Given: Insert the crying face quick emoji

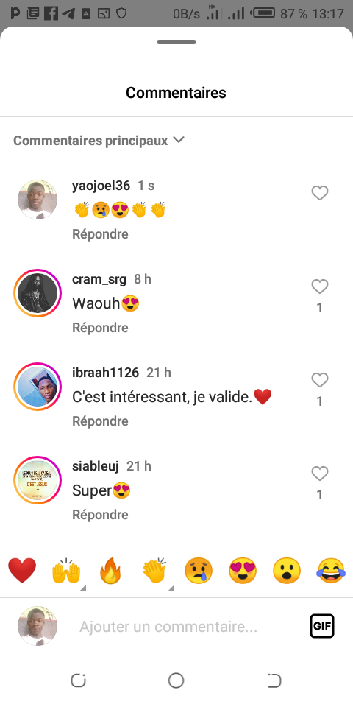Looking at the screenshot, I should [199, 571].
